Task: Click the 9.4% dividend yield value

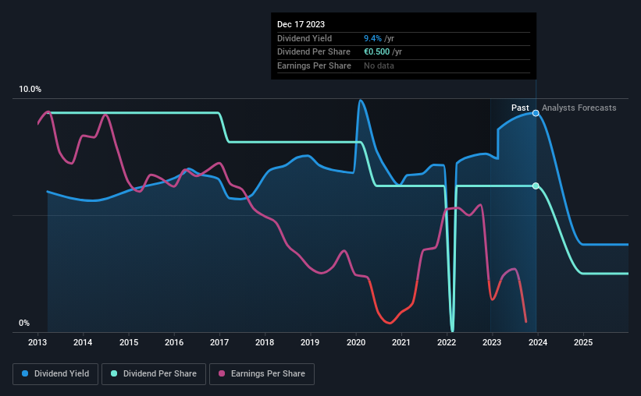Action: click(373, 38)
